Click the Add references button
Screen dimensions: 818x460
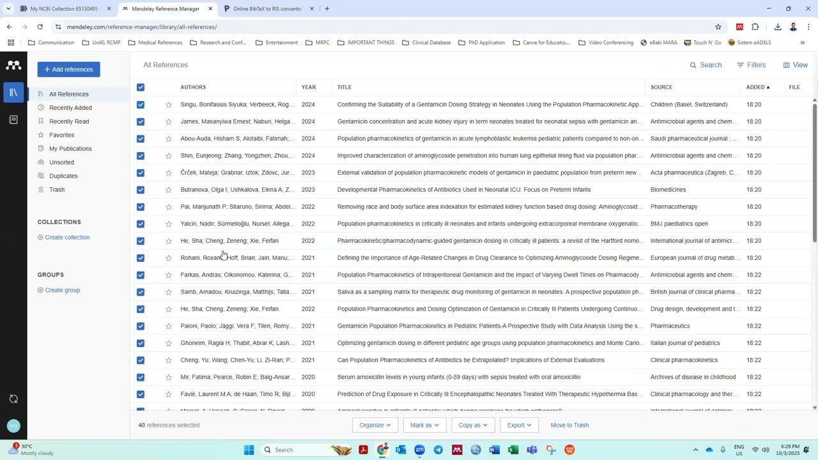68,70
